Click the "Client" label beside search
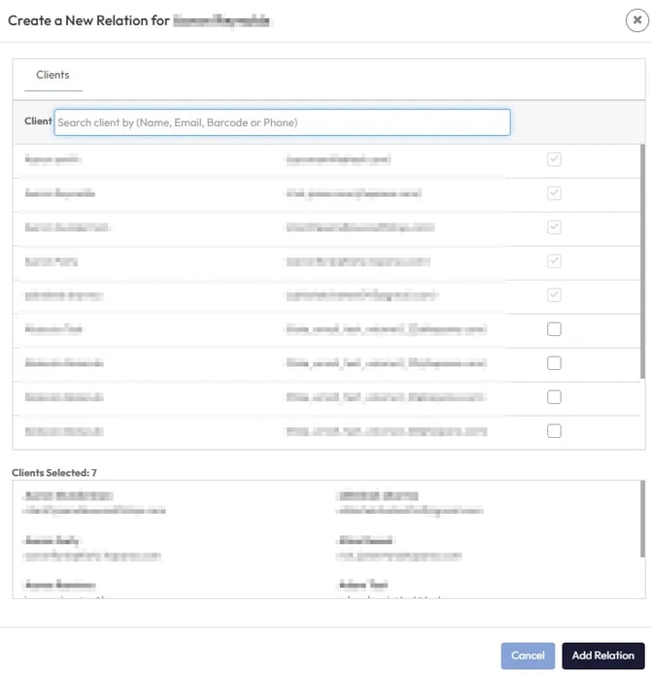The width and height of the screenshot is (651, 673). click(38, 121)
